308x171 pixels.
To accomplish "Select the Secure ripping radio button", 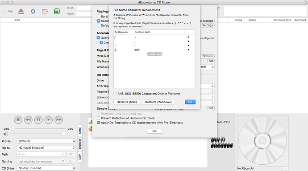I will pyautogui.click(x=98, y=21).
